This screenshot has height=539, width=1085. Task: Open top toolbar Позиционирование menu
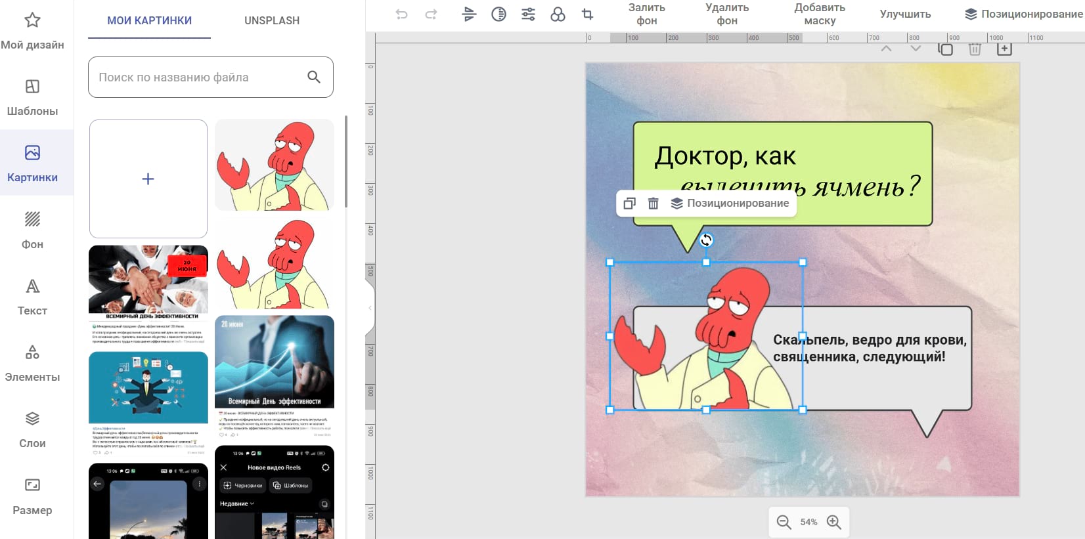[1023, 14]
